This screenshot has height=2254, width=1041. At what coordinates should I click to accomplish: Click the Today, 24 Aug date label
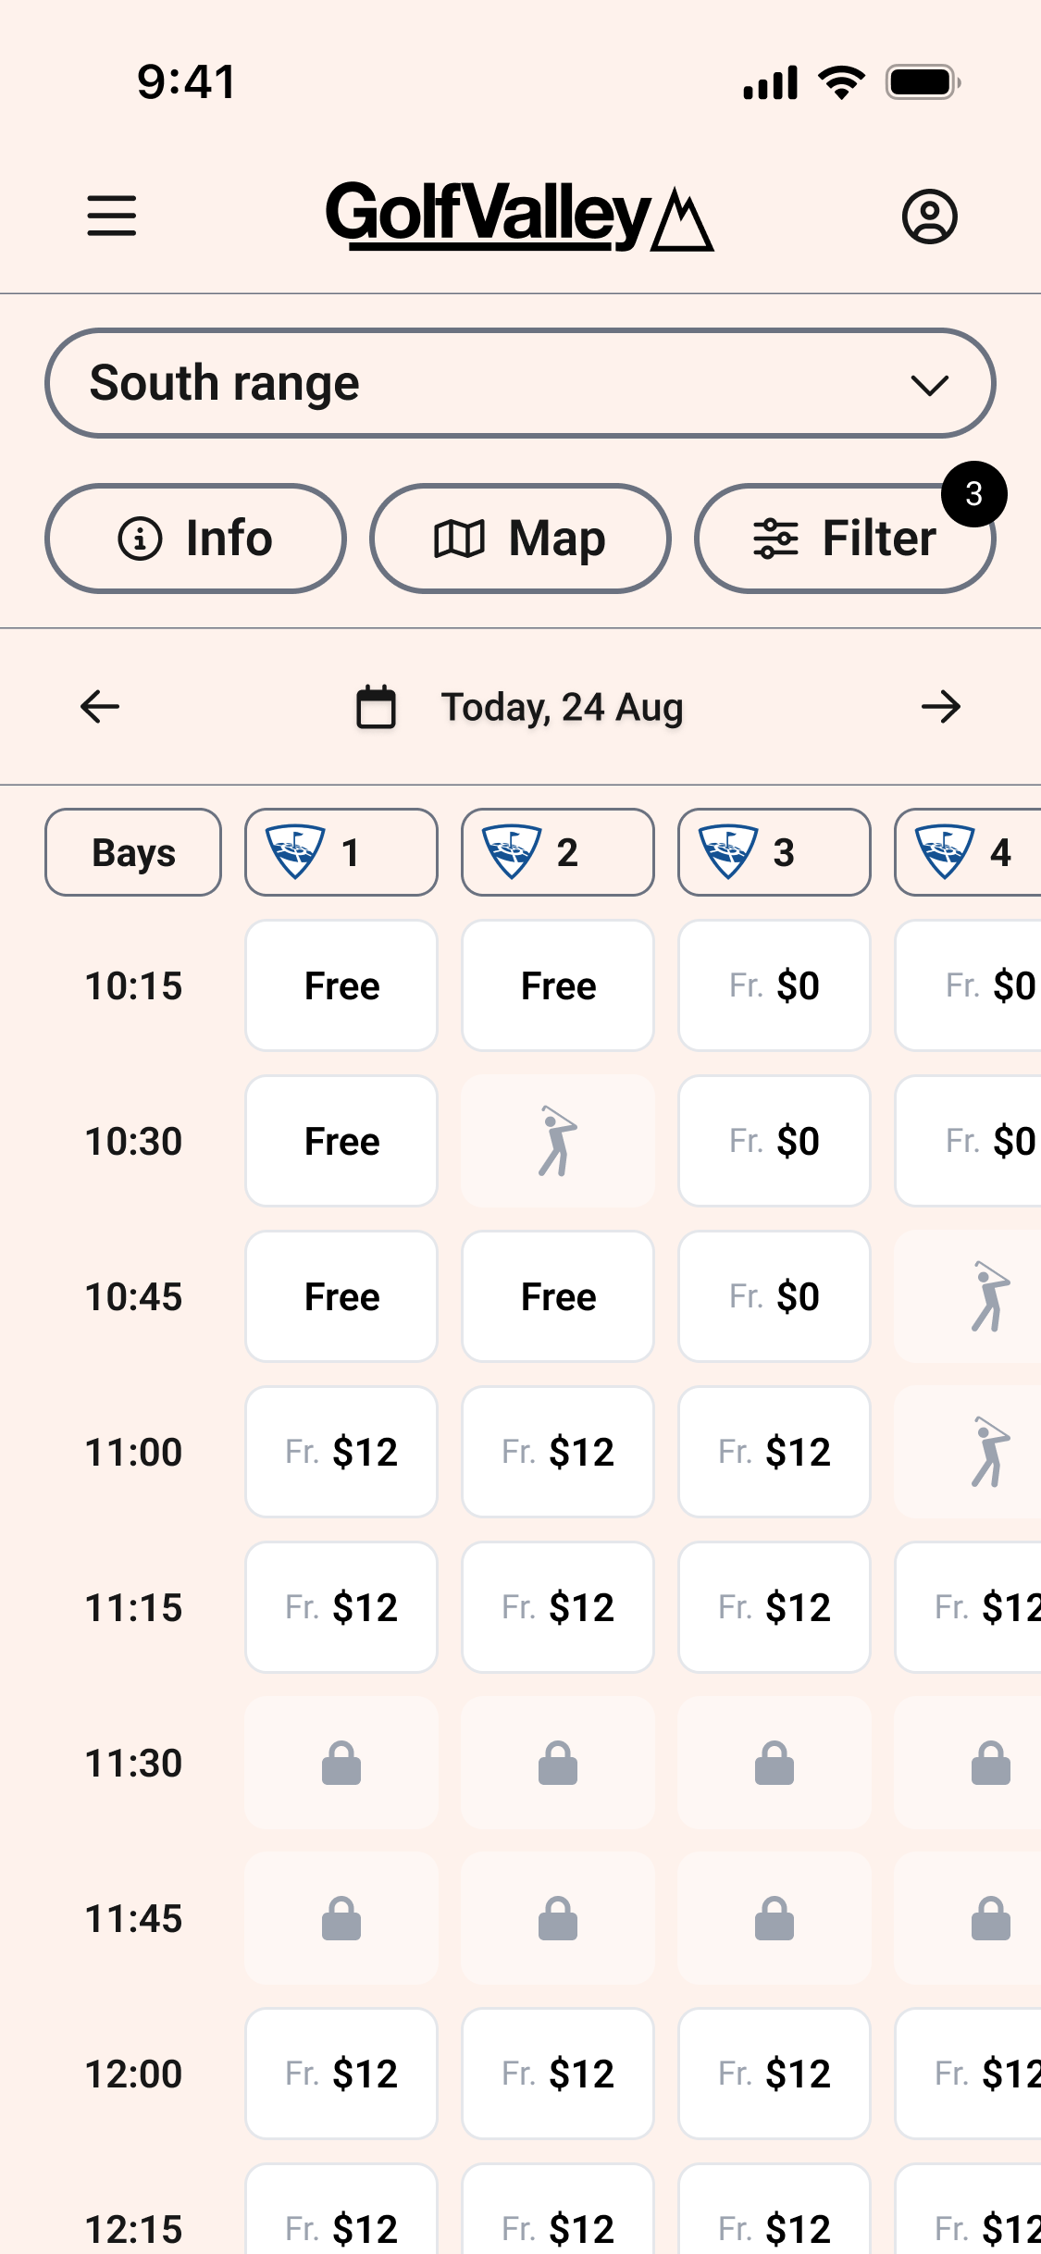pos(562,707)
